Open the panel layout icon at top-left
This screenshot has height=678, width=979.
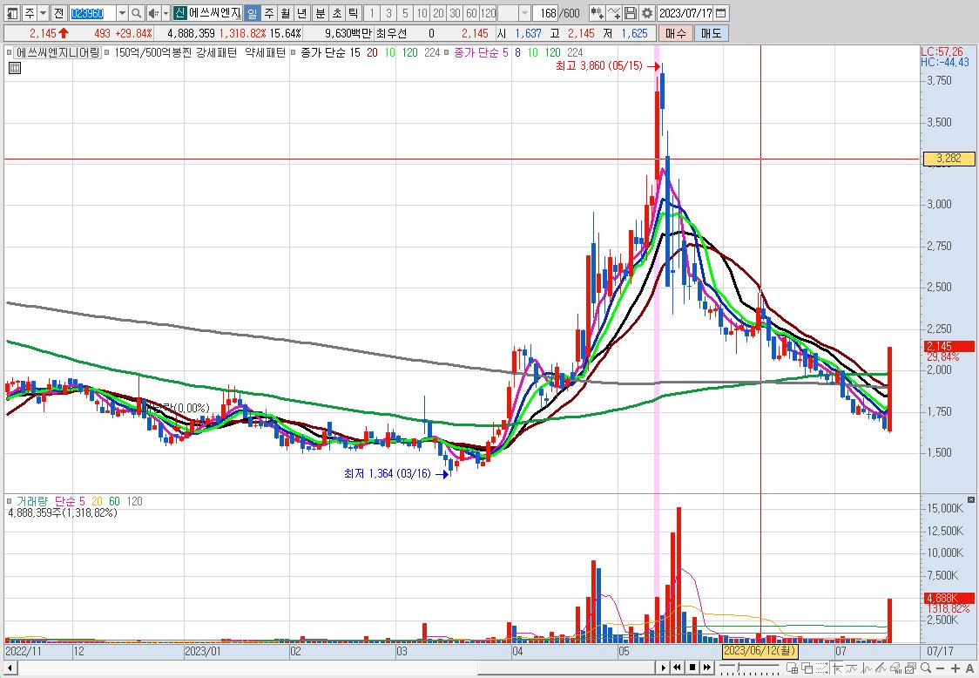tap(12, 13)
